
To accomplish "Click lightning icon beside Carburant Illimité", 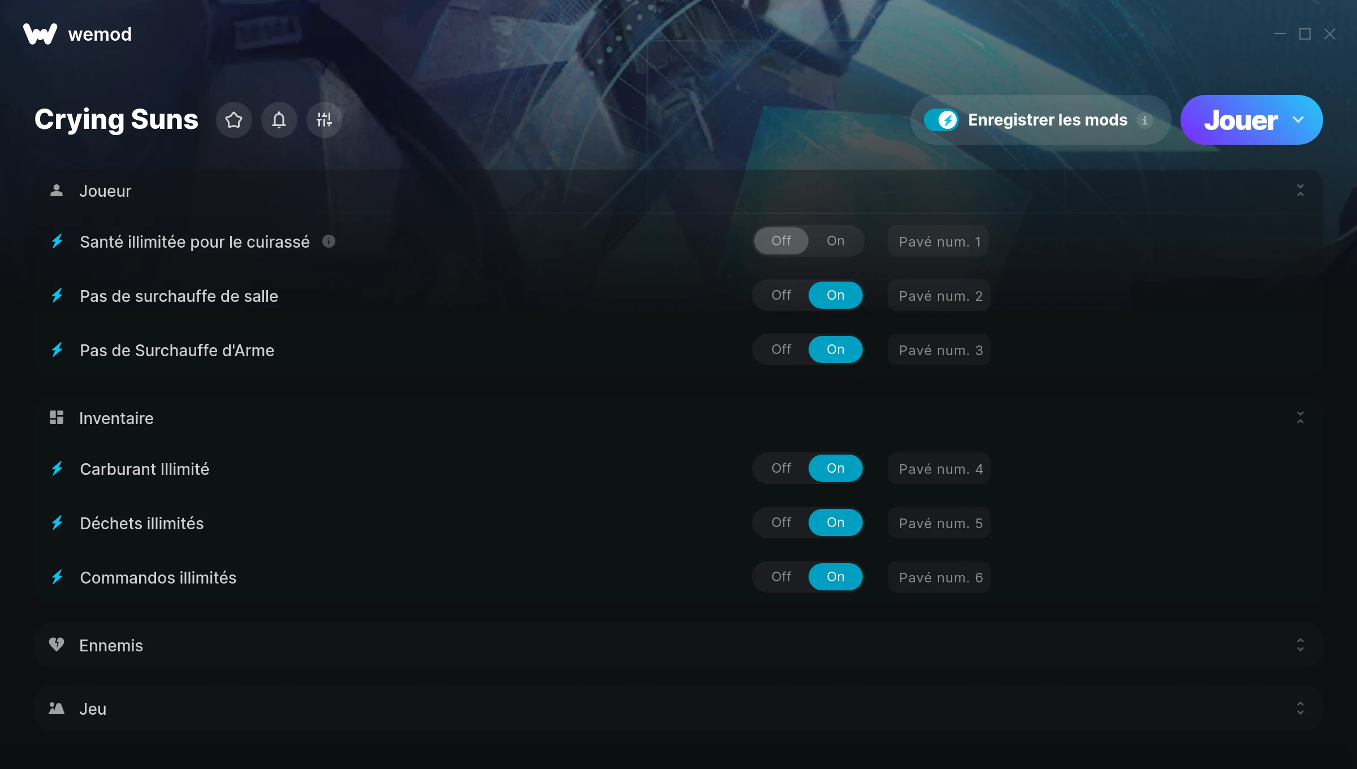I will pos(57,468).
